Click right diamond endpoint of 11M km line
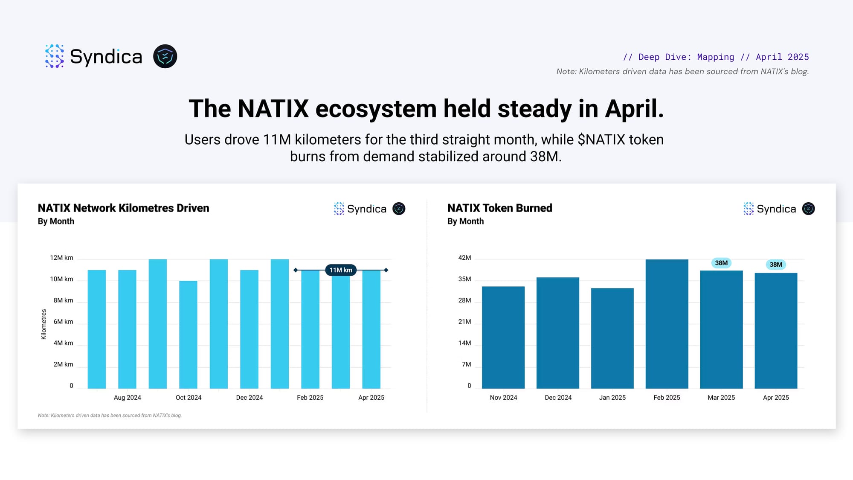This screenshot has height=480, width=853. point(386,270)
